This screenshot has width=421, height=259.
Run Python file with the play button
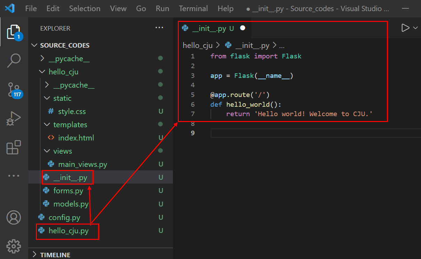[405, 28]
